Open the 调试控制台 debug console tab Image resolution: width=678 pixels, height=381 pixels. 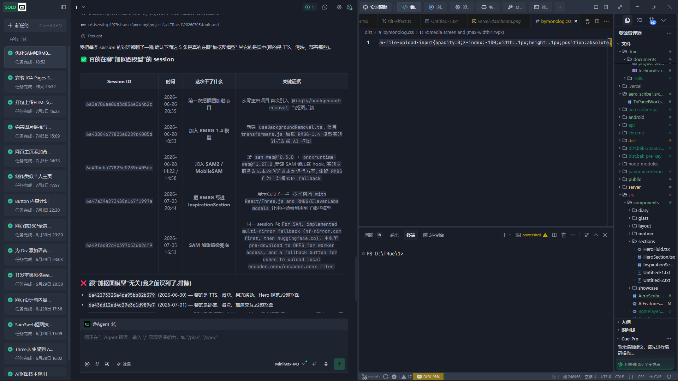[x=433, y=235]
